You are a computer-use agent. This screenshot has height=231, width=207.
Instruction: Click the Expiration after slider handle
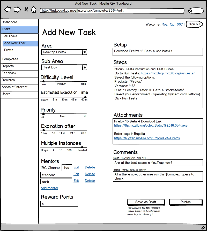(x=44, y=130)
